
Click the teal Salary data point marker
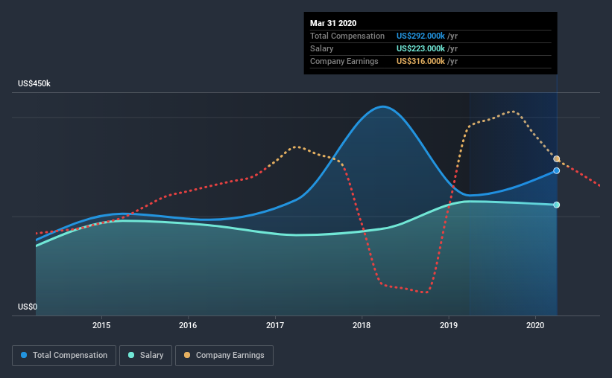click(x=557, y=205)
